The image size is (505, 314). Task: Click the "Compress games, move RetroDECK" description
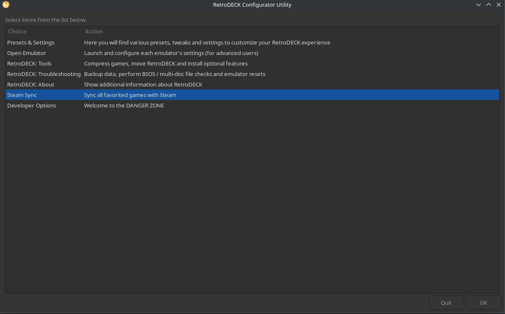pyautogui.click(x=166, y=63)
